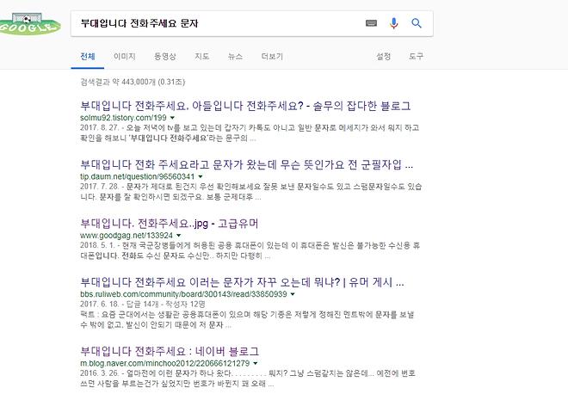568x394 pixels.
Task: Open the 네이버 블로그 result title
Action: 170,351
